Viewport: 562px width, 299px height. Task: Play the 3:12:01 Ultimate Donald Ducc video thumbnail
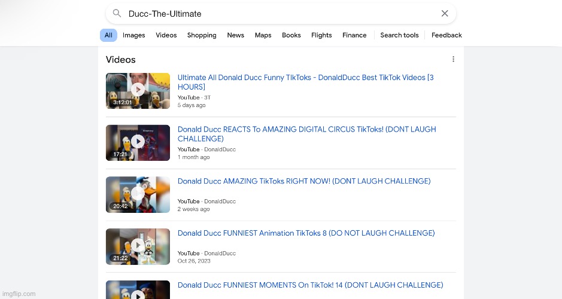pyautogui.click(x=138, y=91)
